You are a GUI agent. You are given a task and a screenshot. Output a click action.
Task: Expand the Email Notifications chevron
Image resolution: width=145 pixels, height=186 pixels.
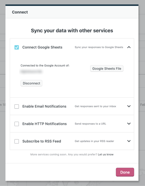pos(129,106)
